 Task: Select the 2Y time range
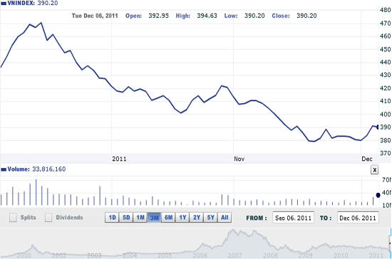[197, 218]
